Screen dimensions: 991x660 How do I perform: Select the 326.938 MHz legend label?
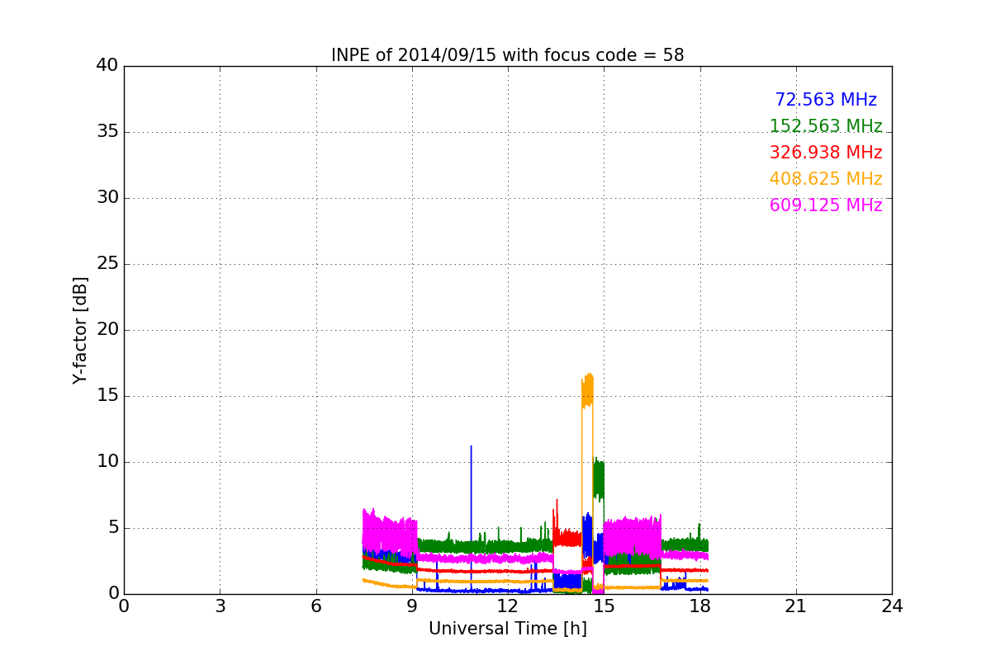[826, 153]
